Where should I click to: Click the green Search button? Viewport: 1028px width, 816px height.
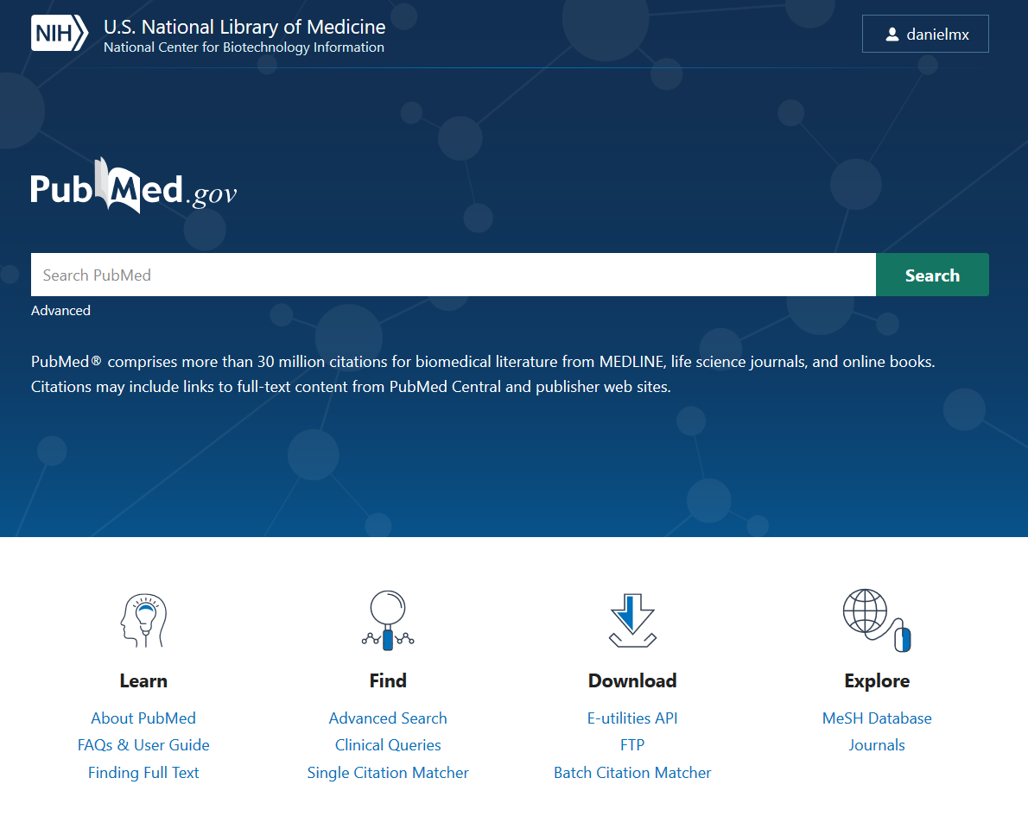(x=932, y=275)
